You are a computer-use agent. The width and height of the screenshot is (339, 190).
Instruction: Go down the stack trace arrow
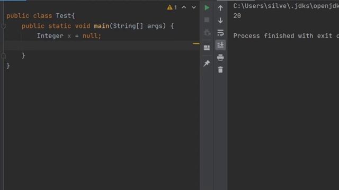[220, 20]
